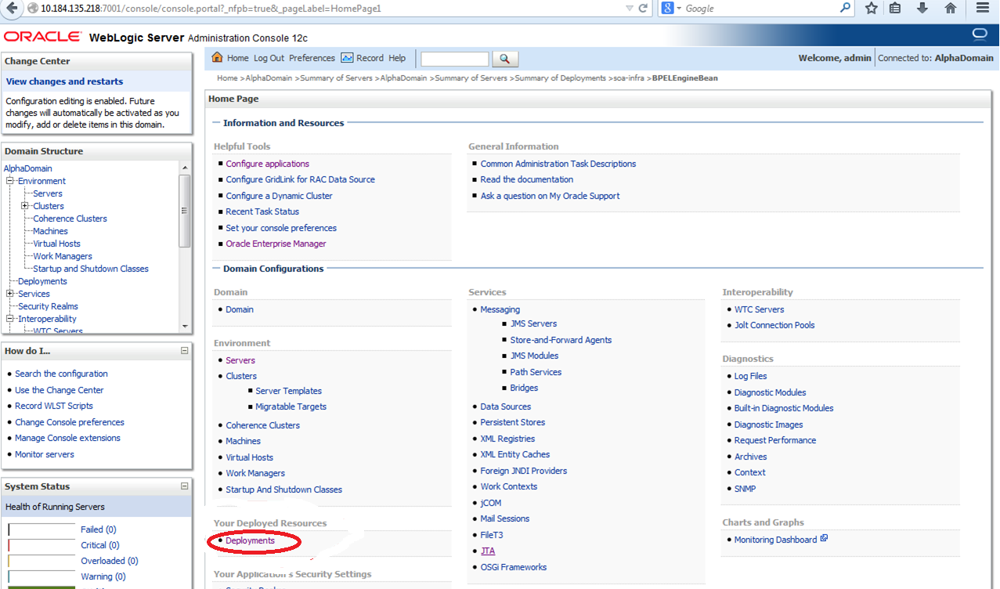Select Servers in Domain Structure tree
Screen dimensions: 1000x589
pos(48,193)
